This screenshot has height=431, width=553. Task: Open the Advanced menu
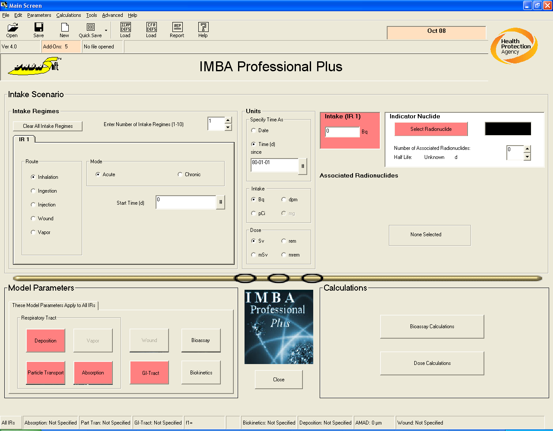coord(112,15)
